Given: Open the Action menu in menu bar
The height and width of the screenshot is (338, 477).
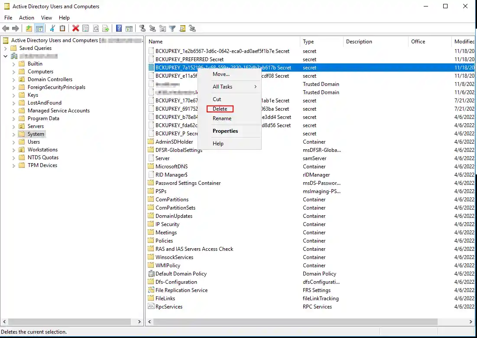Looking at the screenshot, I should point(26,18).
